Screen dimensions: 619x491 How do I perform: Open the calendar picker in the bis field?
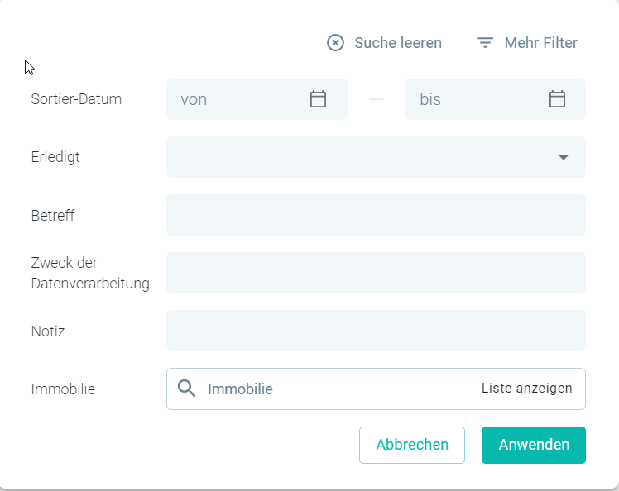(x=557, y=99)
